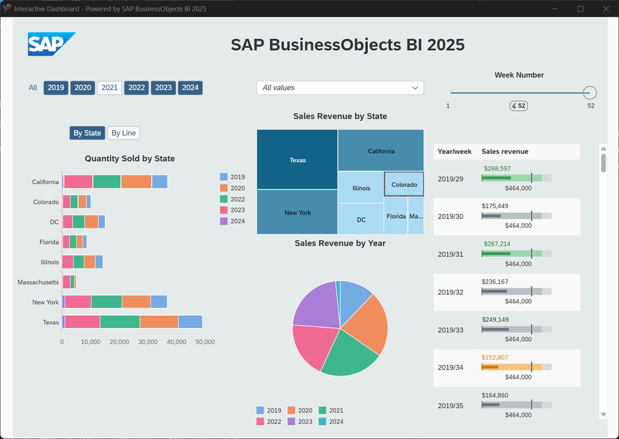
Task: Open the All values dropdown
Action: click(340, 88)
